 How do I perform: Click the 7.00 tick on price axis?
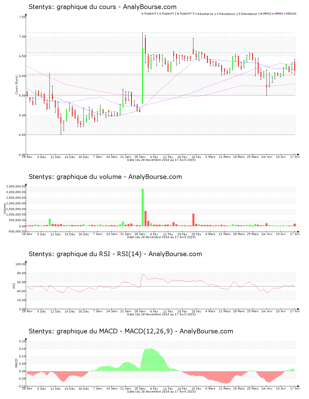click(22, 37)
